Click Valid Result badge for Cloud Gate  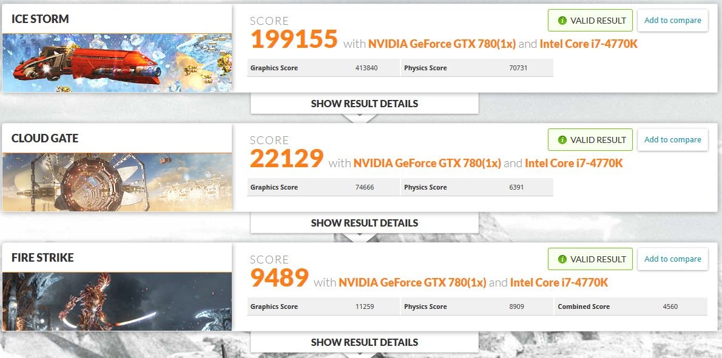pos(590,140)
